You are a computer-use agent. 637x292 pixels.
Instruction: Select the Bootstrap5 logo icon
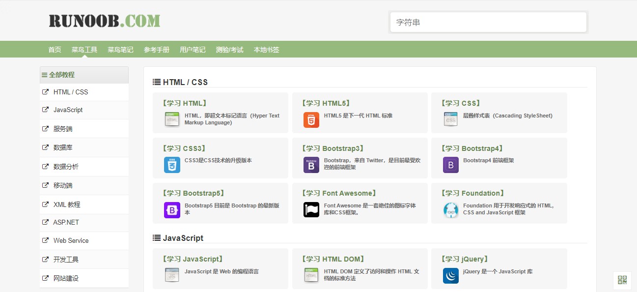[172, 210]
